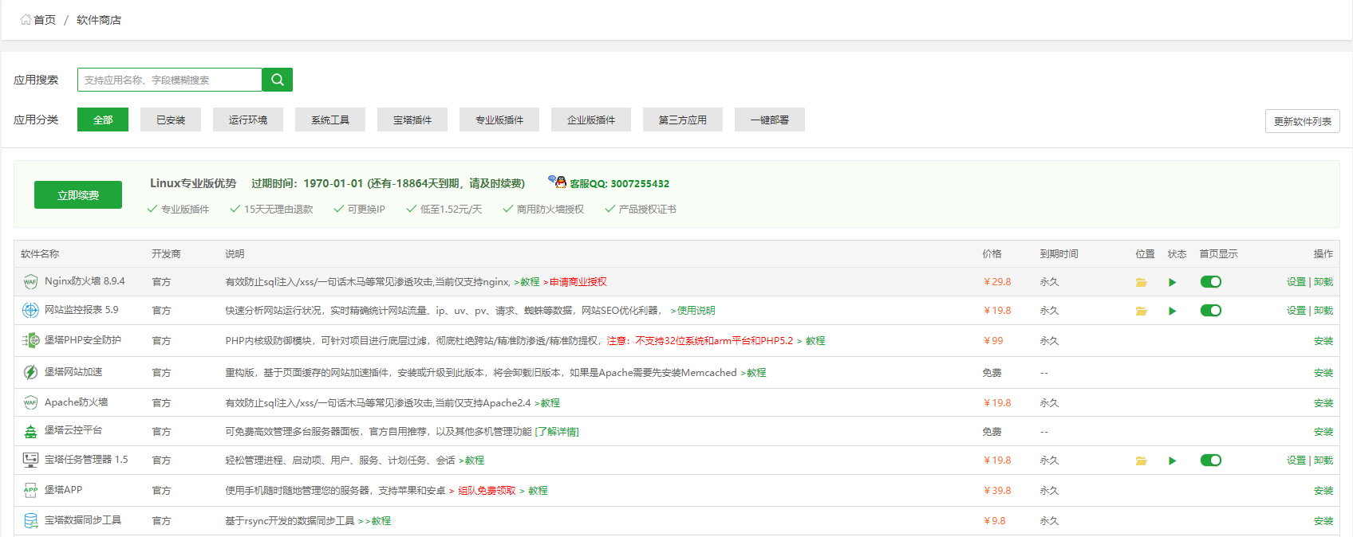View the 企业版插件 category
The width and height of the screenshot is (1353, 537).
coord(591,120)
